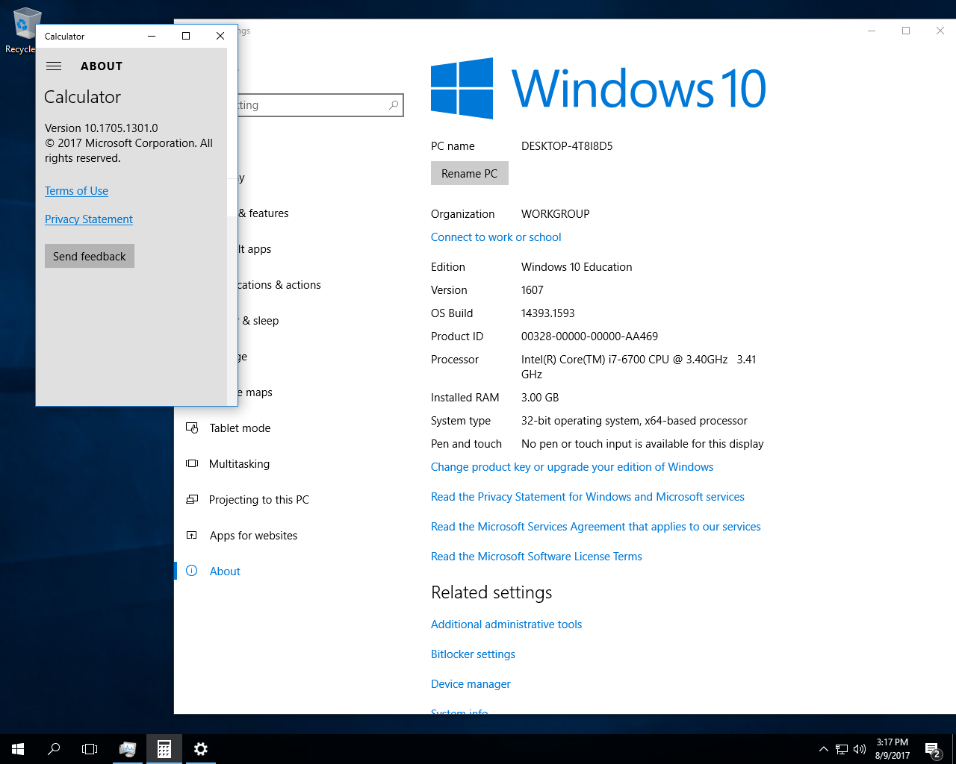Image resolution: width=956 pixels, height=764 pixels.
Task: Select Projecting to this PC
Action: pos(288,500)
